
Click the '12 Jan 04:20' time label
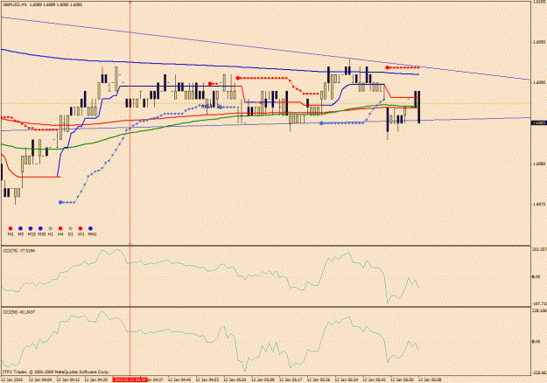pyautogui.click(x=96, y=380)
